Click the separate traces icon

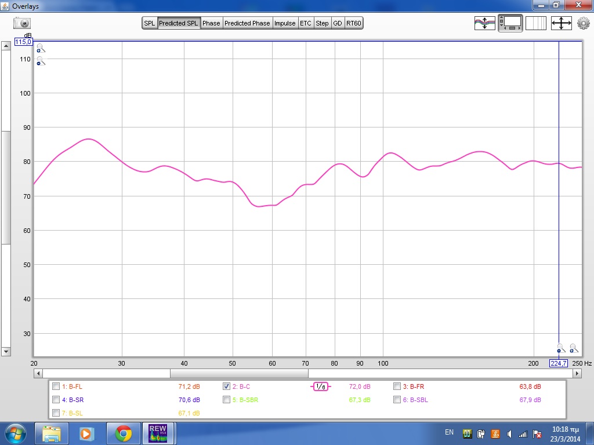[x=484, y=23]
